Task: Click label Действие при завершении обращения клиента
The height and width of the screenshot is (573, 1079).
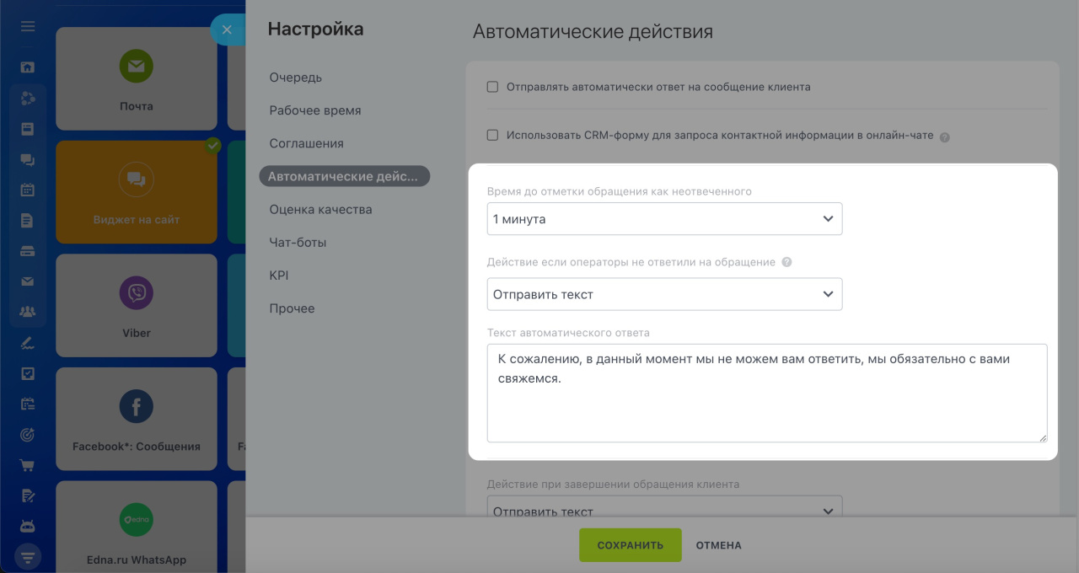Action: coord(613,485)
